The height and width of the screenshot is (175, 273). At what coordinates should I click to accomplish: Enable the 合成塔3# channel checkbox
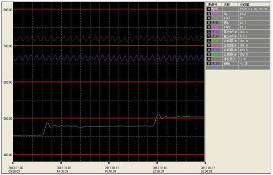pyautogui.click(x=209, y=50)
